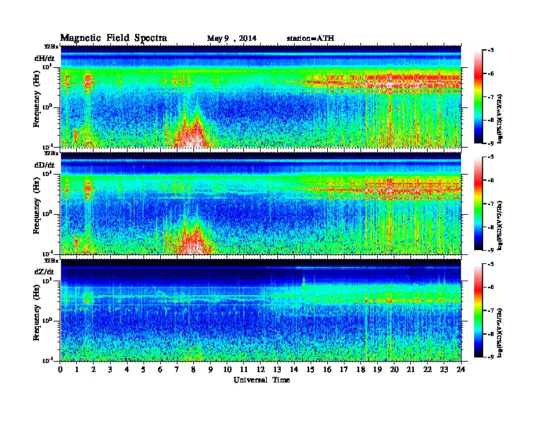Image resolution: width=549 pixels, height=424 pixels.
Task: Click the "-5" tick on dH/dt color bar
Action: [491, 51]
